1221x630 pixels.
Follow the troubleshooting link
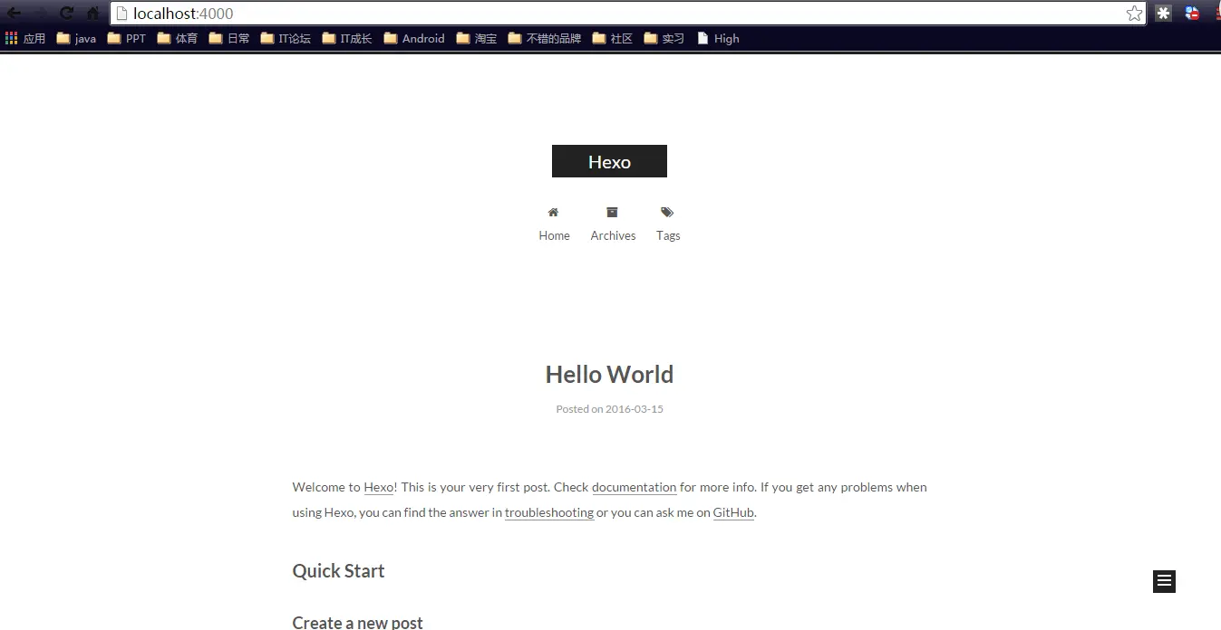pos(549,512)
